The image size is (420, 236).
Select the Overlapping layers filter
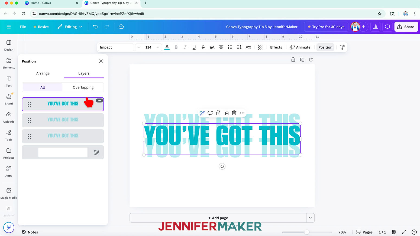coord(83,87)
